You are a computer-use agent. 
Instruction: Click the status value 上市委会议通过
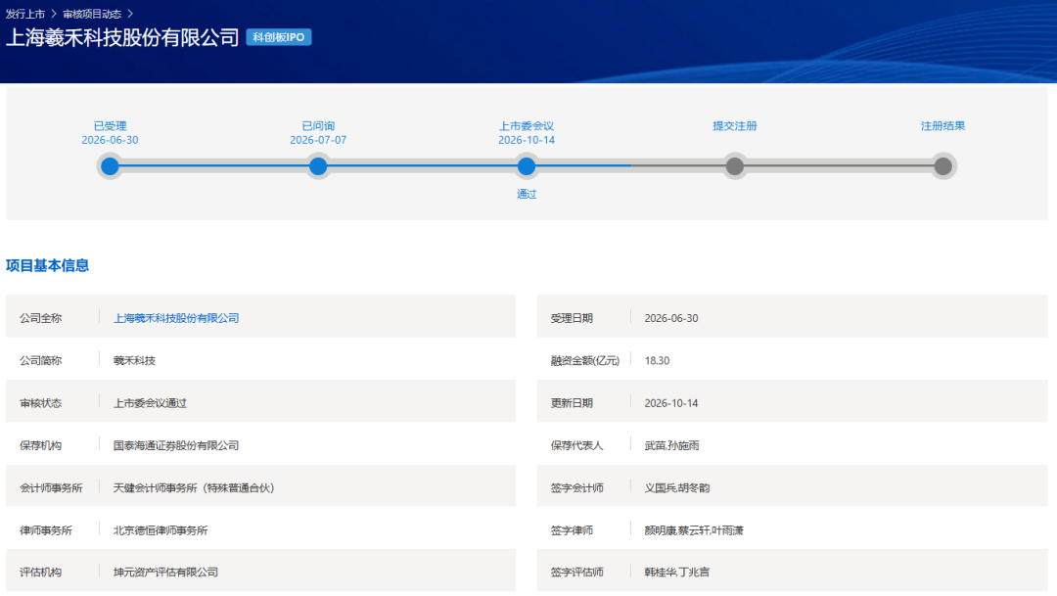pyautogui.click(x=150, y=403)
